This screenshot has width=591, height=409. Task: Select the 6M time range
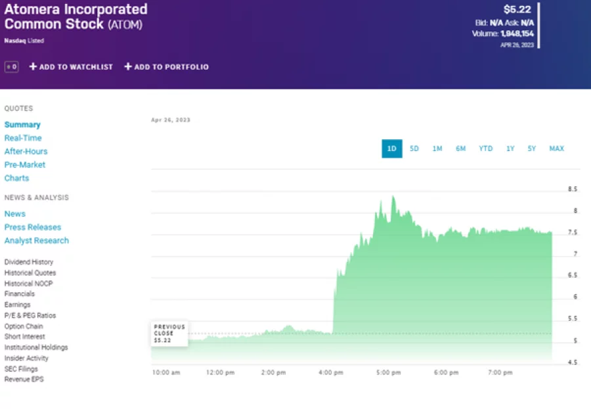[x=460, y=148]
